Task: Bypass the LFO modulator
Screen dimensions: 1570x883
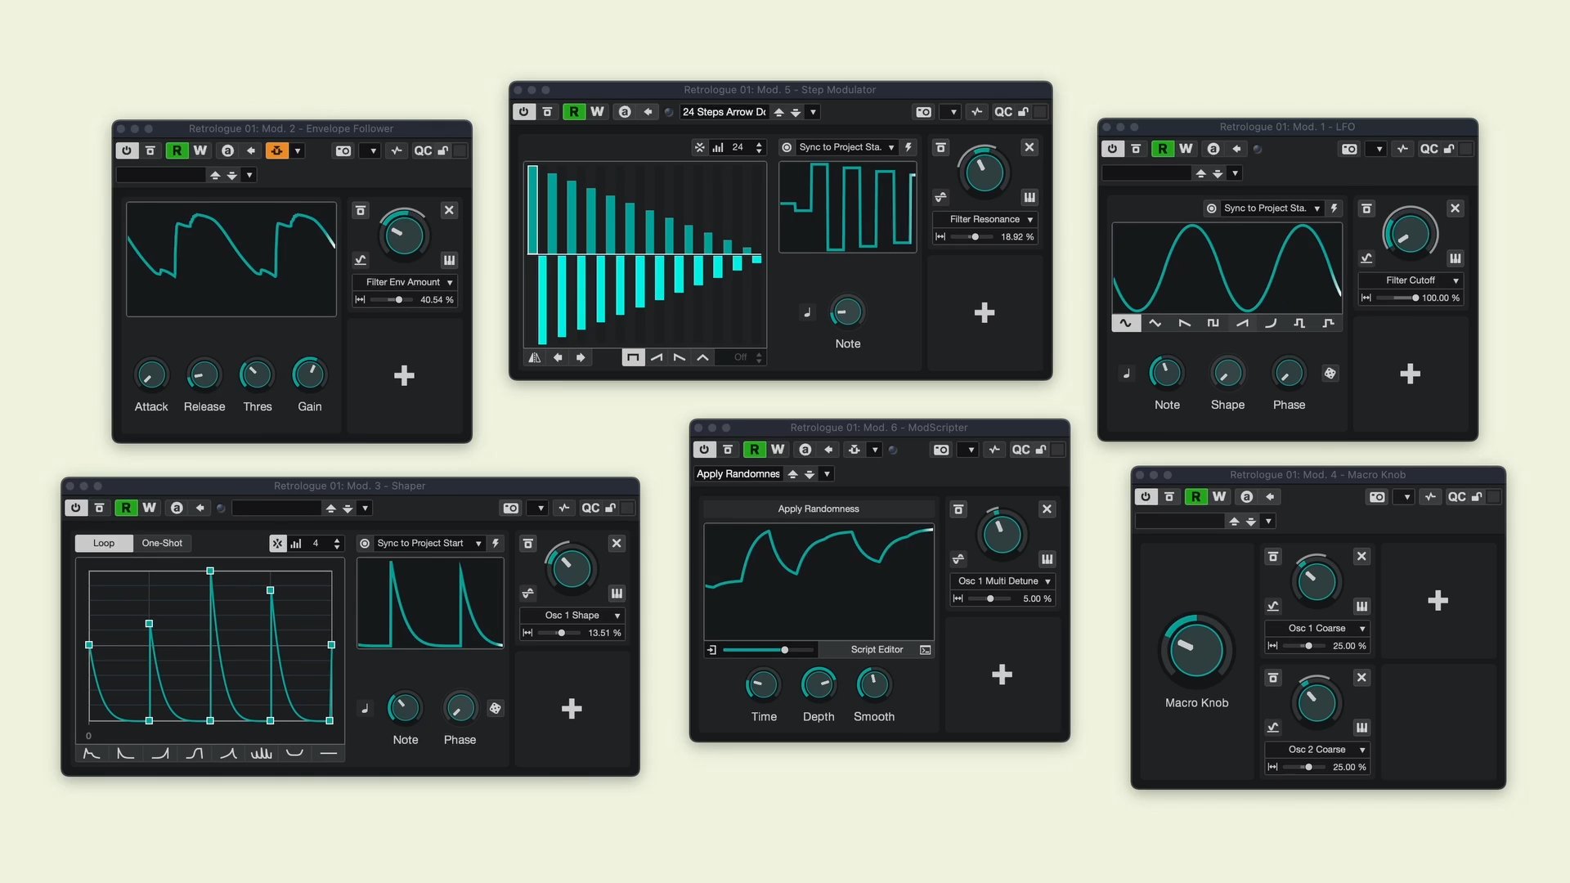Action: tap(1112, 149)
